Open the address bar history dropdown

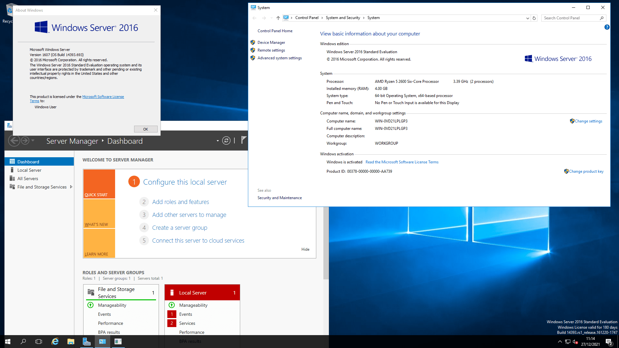(527, 18)
